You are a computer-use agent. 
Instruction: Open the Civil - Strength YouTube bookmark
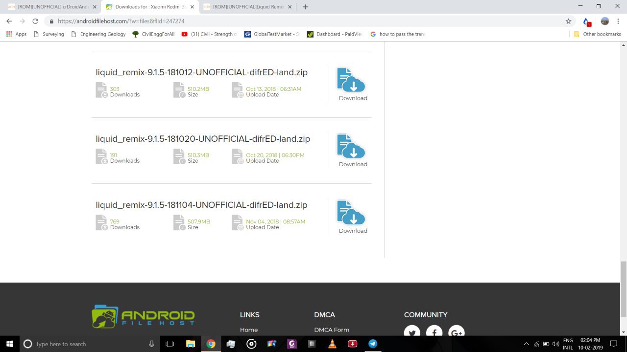coord(209,34)
